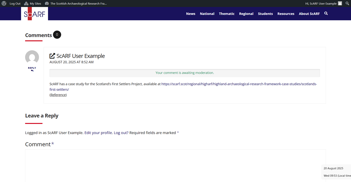Click the site icon next to The Scottish Archaeological Research Fra...
The height and width of the screenshot is (182, 351).
(x=46, y=3)
